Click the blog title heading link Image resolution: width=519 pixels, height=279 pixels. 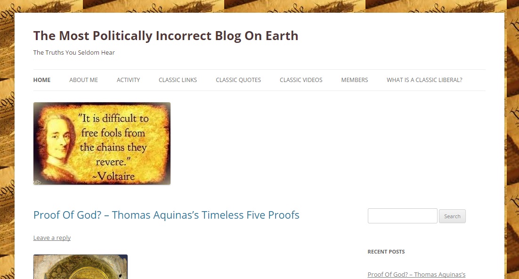pyautogui.click(x=165, y=36)
